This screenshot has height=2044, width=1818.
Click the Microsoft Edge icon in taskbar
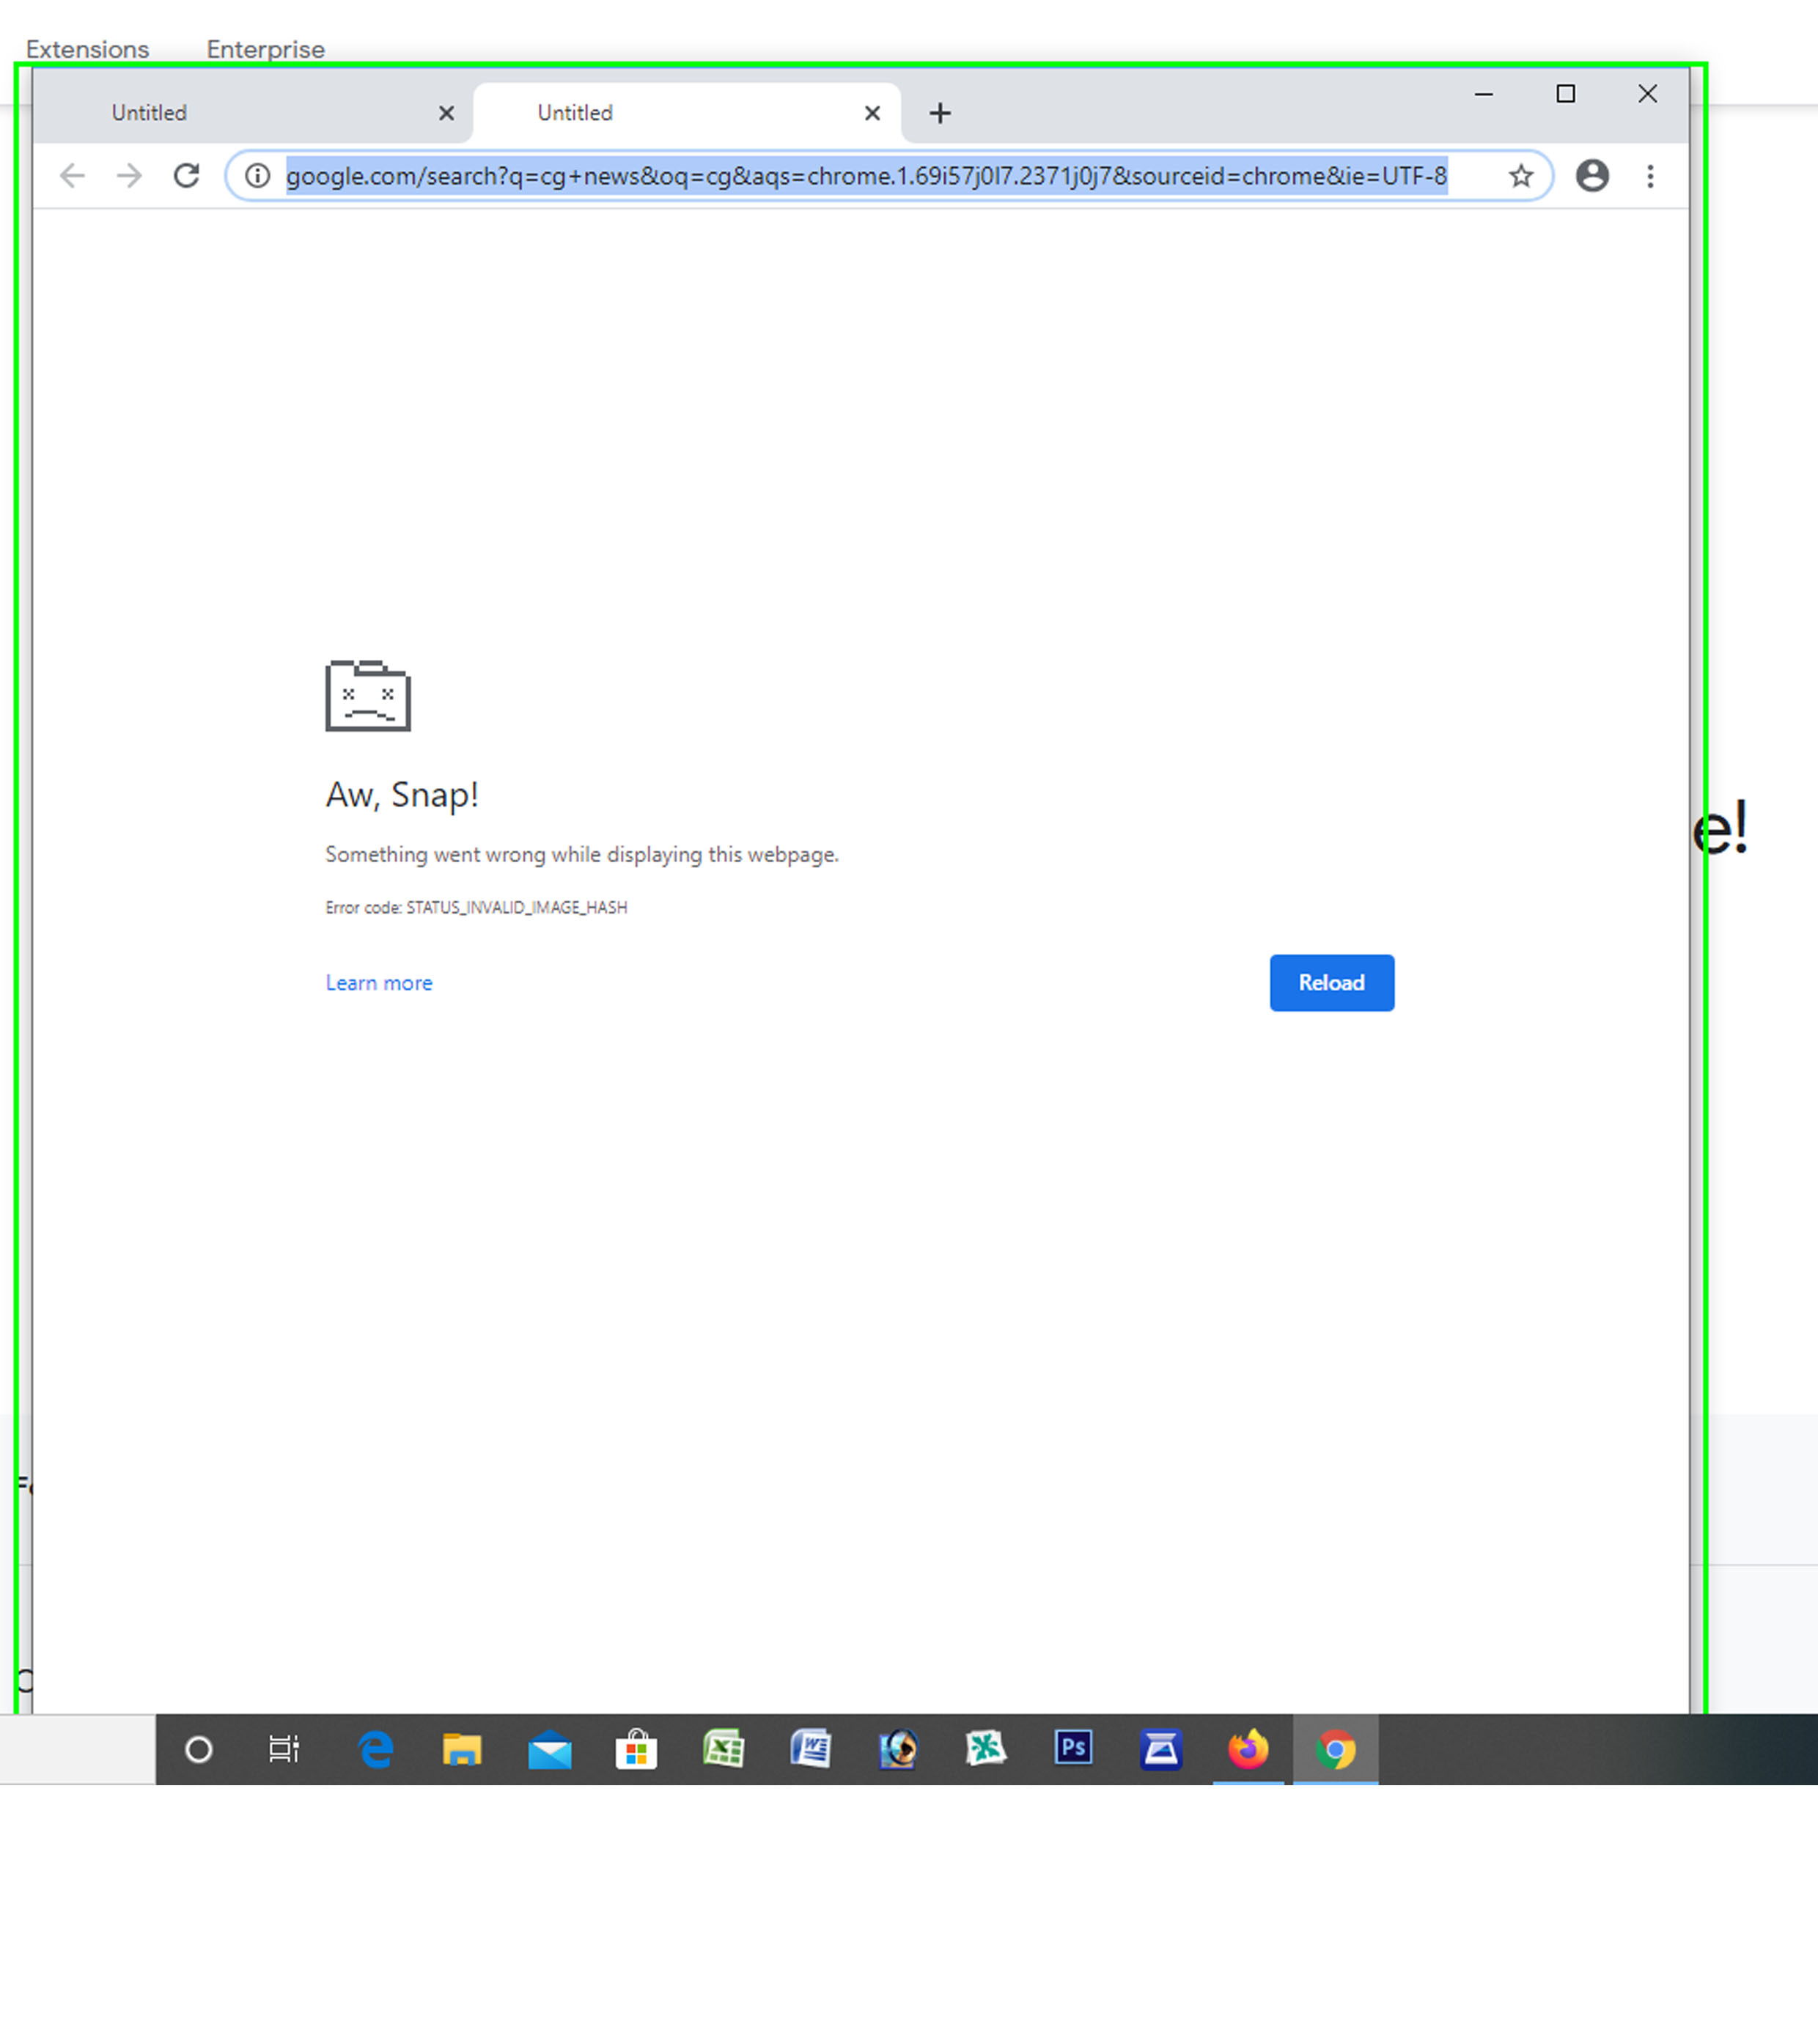pyautogui.click(x=374, y=1748)
